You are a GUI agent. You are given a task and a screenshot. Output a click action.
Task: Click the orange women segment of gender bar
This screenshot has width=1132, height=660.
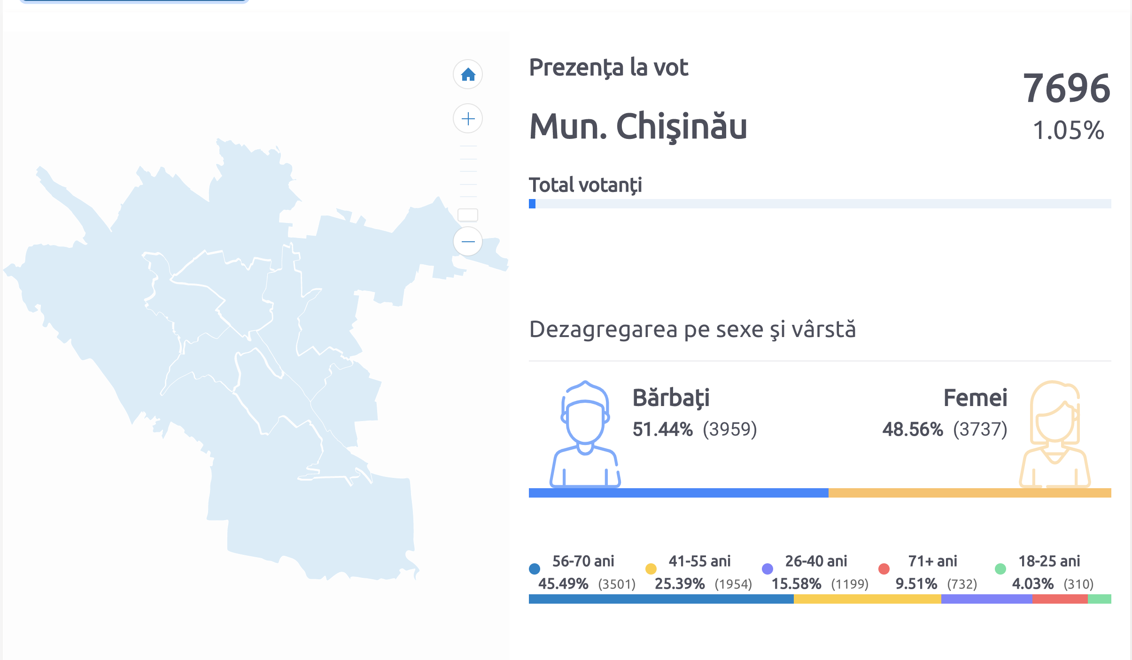click(x=969, y=493)
